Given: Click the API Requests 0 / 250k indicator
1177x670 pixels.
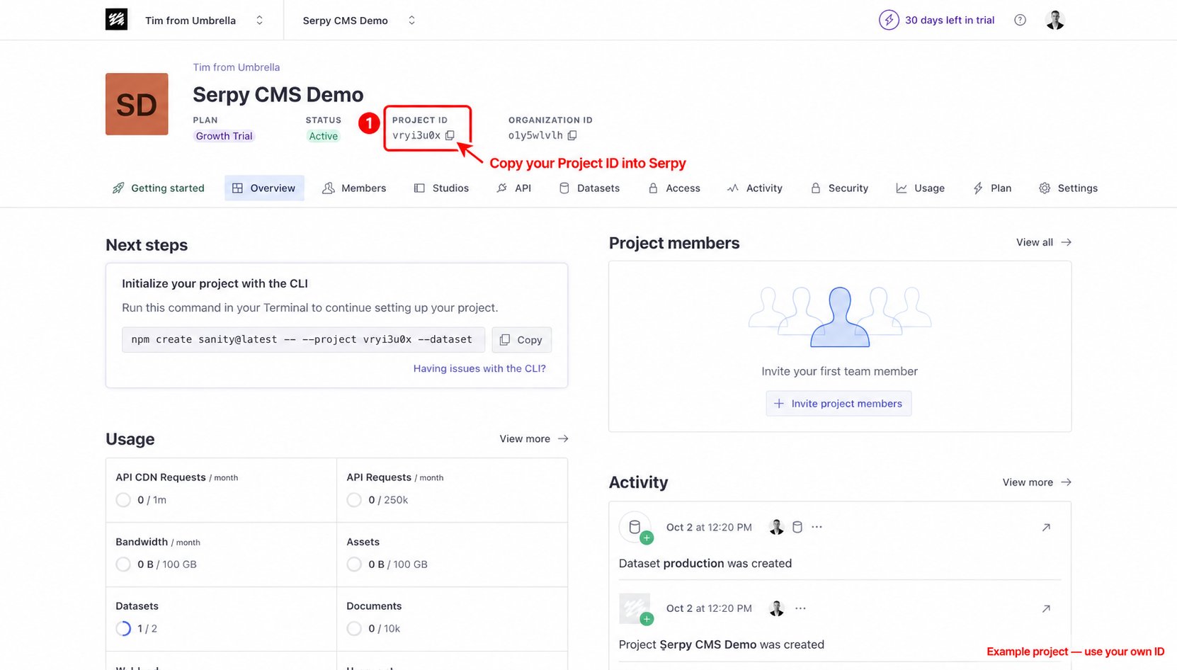Looking at the screenshot, I should click(377, 499).
